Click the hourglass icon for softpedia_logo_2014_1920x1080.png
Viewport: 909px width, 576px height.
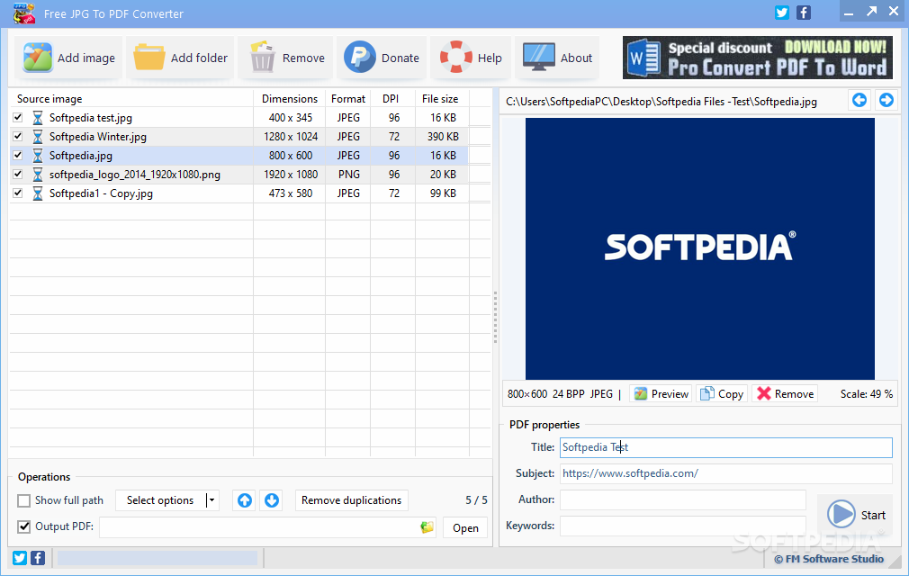38,175
